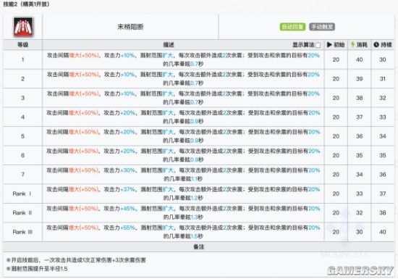398x279 pixels.
Task: Click the 持续 value 30 in level 1 row
Action: tap(383, 59)
